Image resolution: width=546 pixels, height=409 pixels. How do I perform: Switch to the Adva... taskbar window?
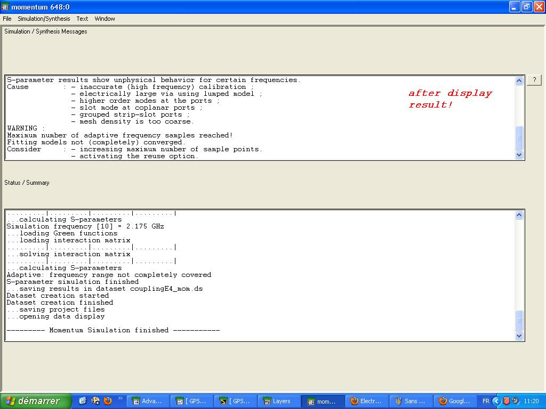[148, 402]
